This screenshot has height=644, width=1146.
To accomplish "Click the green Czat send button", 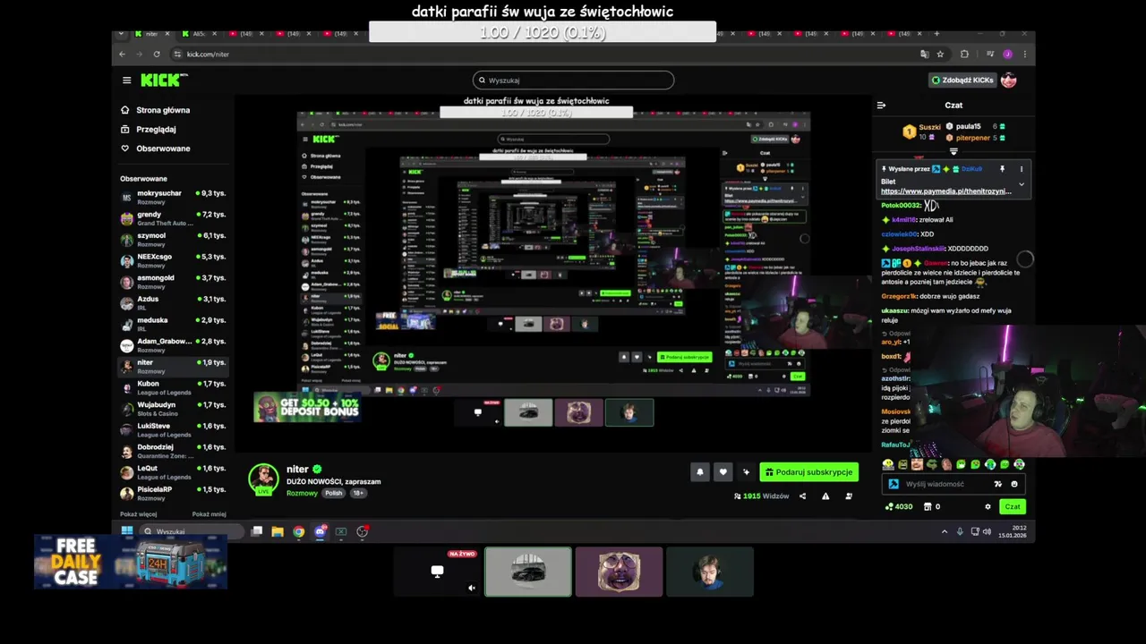I will (x=1013, y=506).
